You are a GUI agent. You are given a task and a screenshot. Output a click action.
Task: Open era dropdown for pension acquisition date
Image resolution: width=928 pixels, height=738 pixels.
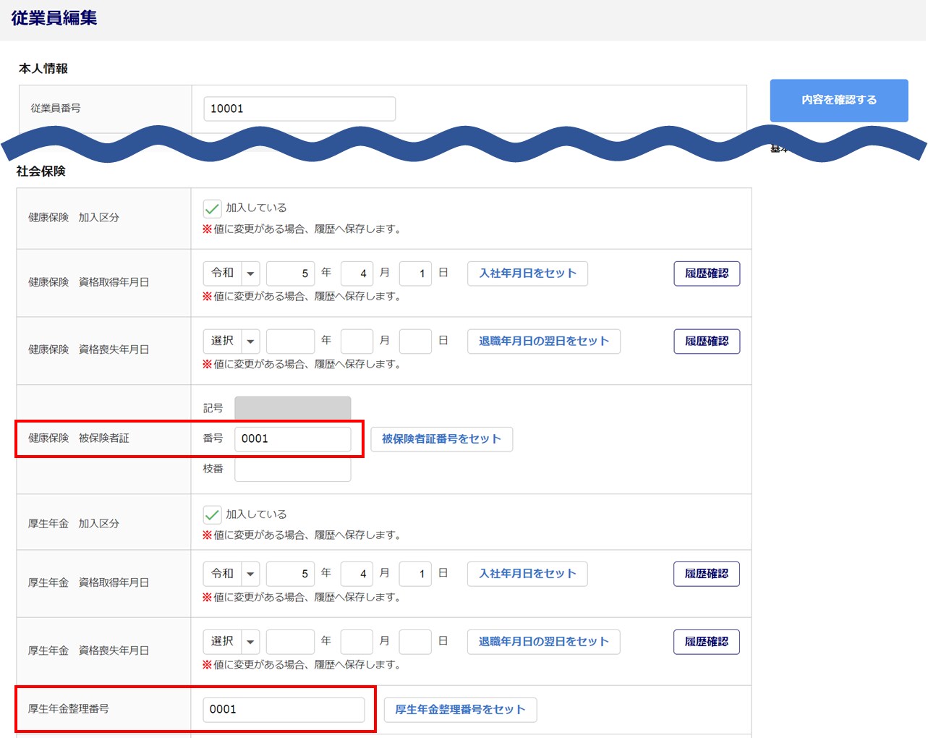tap(231, 574)
